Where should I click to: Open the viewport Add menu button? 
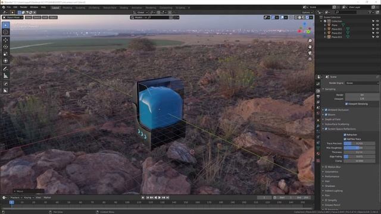(45, 17)
